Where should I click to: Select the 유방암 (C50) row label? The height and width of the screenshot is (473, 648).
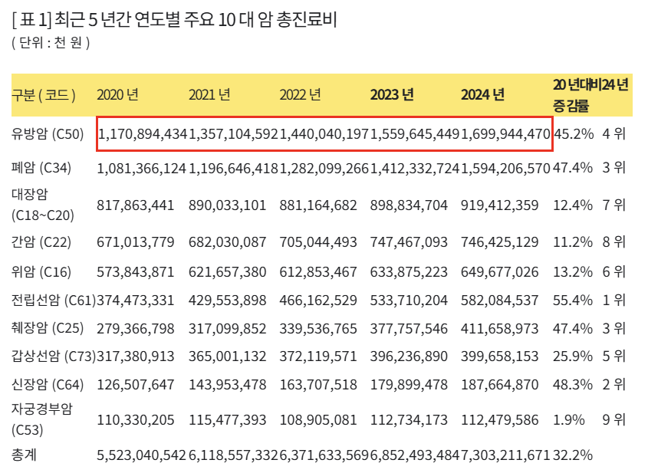(x=46, y=133)
